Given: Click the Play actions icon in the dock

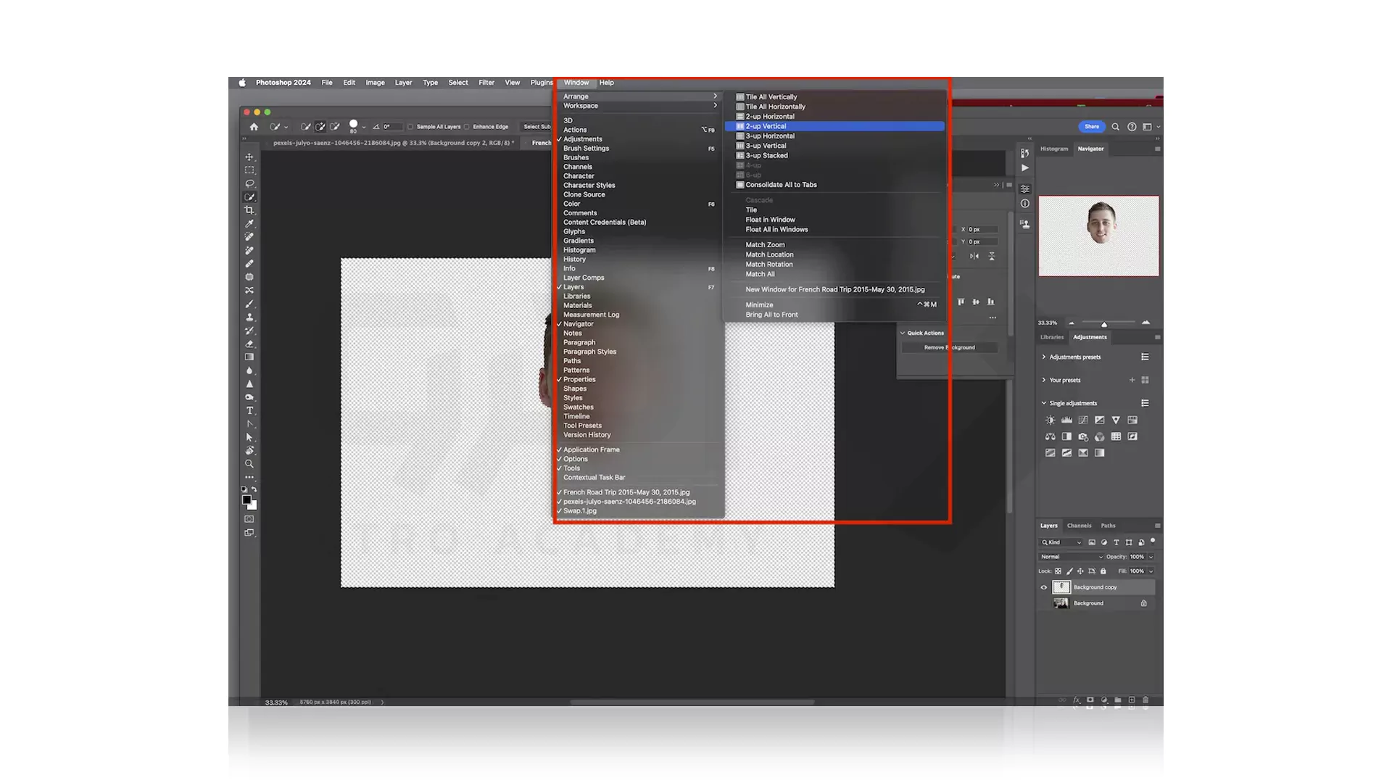Looking at the screenshot, I should [1025, 167].
